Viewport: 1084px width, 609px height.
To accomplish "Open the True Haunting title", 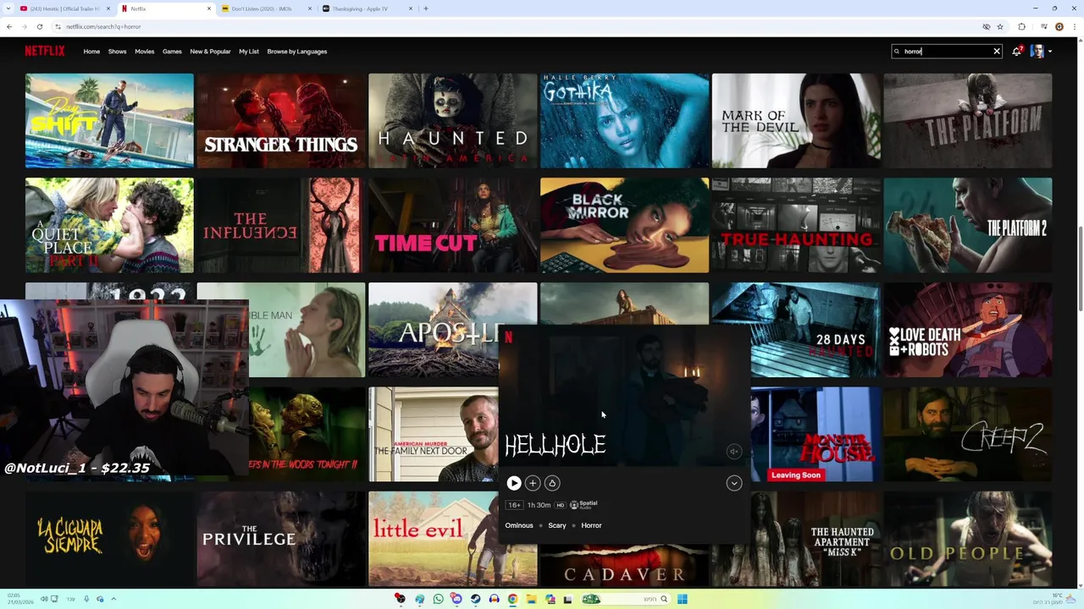I will pos(796,225).
